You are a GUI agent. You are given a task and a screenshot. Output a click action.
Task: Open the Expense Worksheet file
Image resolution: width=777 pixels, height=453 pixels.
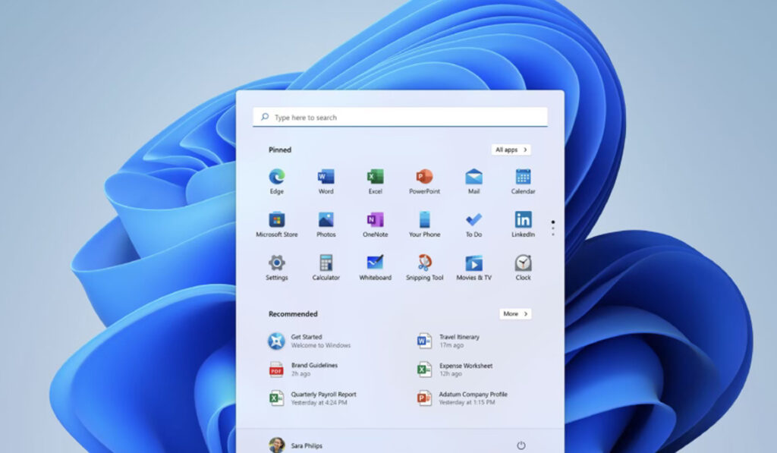coord(455,370)
